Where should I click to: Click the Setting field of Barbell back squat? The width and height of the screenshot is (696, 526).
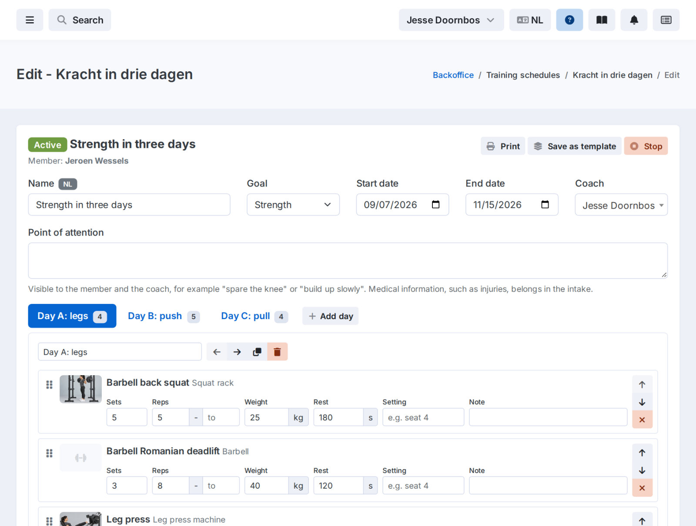(423, 417)
